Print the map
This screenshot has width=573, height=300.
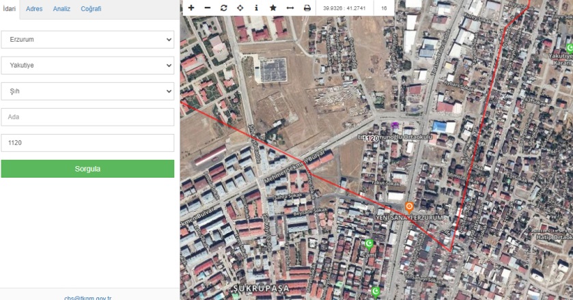click(x=307, y=8)
